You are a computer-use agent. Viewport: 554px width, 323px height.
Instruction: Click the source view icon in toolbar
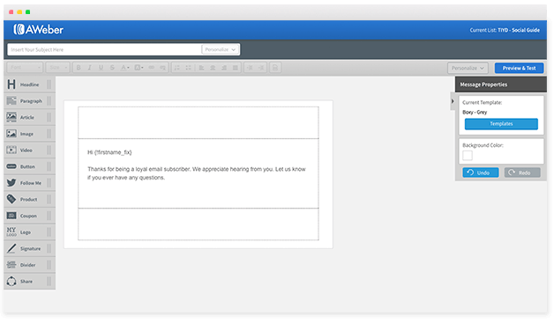pos(275,68)
